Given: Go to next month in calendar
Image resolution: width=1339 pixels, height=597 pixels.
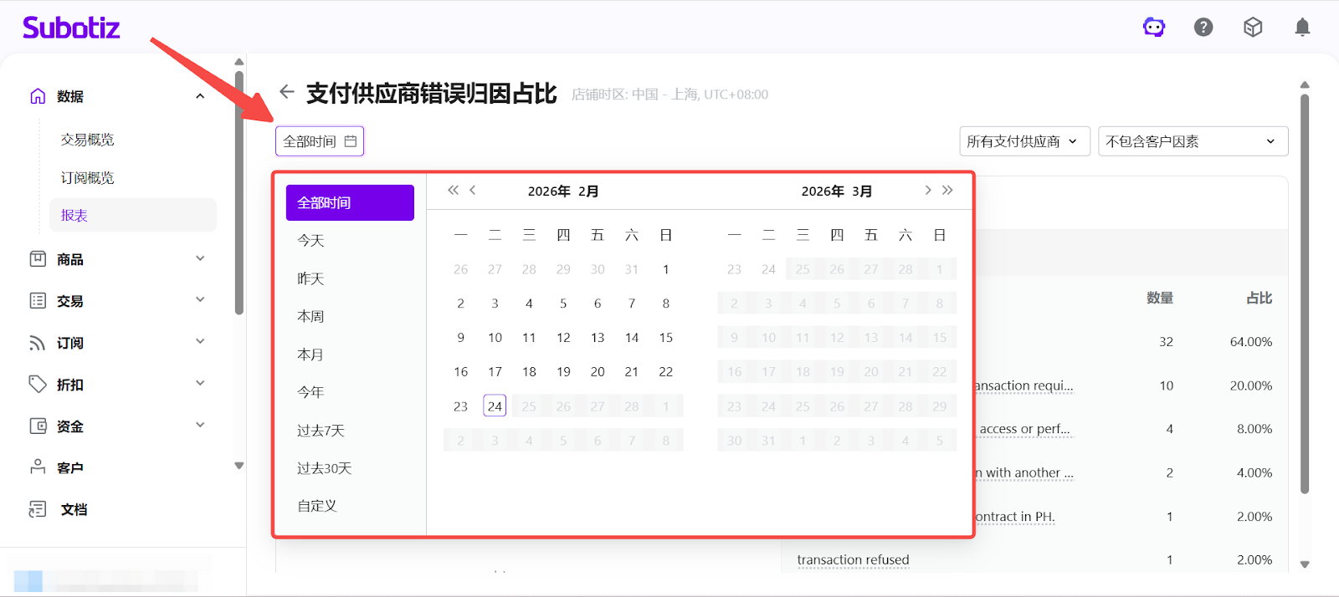Looking at the screenshot, I should [927, 191].
